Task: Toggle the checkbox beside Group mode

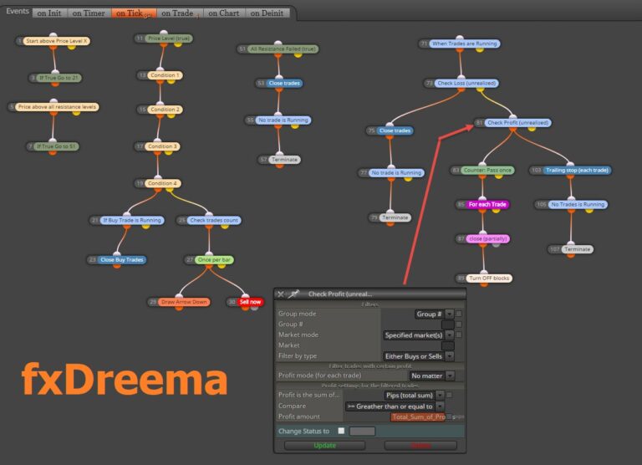Action: [459, 314]
